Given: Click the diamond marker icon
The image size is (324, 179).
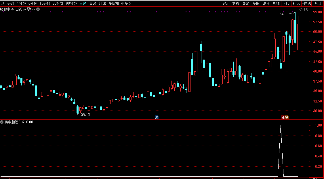Looking at the screenshot, I should pyautogui.click(x=301, y=9).
